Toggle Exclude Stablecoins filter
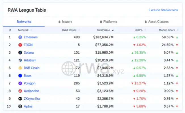The height and width of the screenshot is (113, 185). pos(163,10)
